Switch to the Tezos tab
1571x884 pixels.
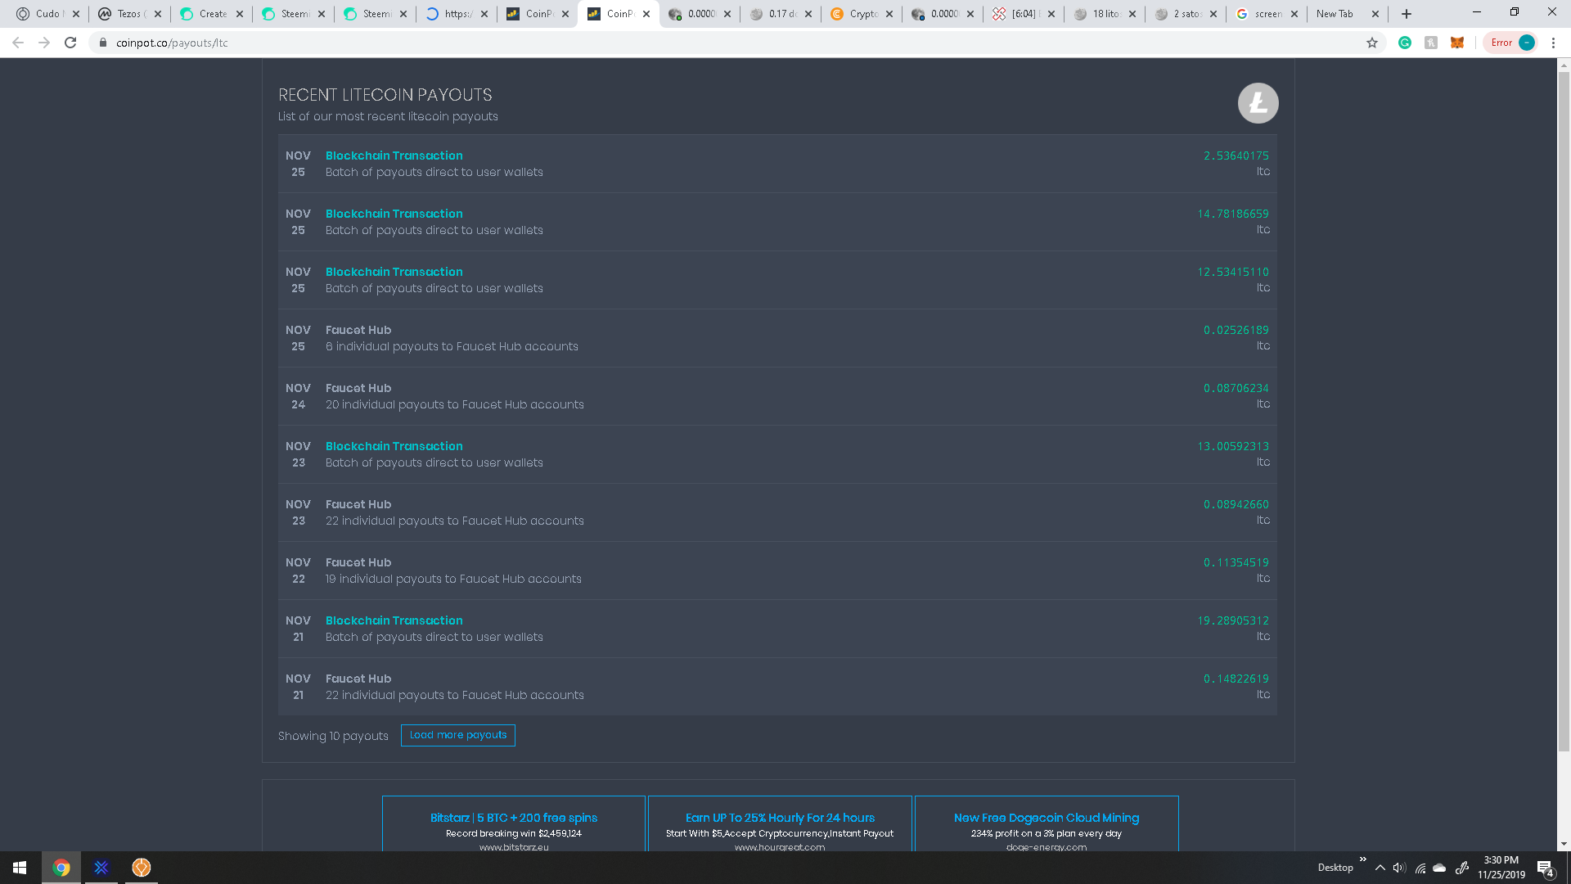(128, 14)
